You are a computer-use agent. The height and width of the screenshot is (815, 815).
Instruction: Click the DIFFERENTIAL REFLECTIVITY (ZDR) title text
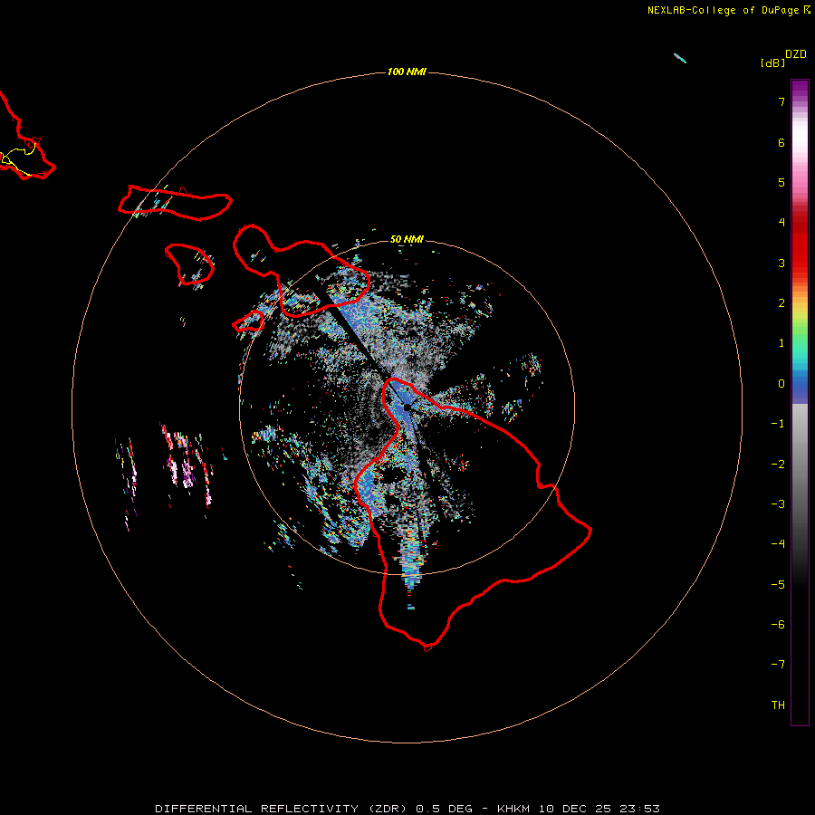pos(283,809)
